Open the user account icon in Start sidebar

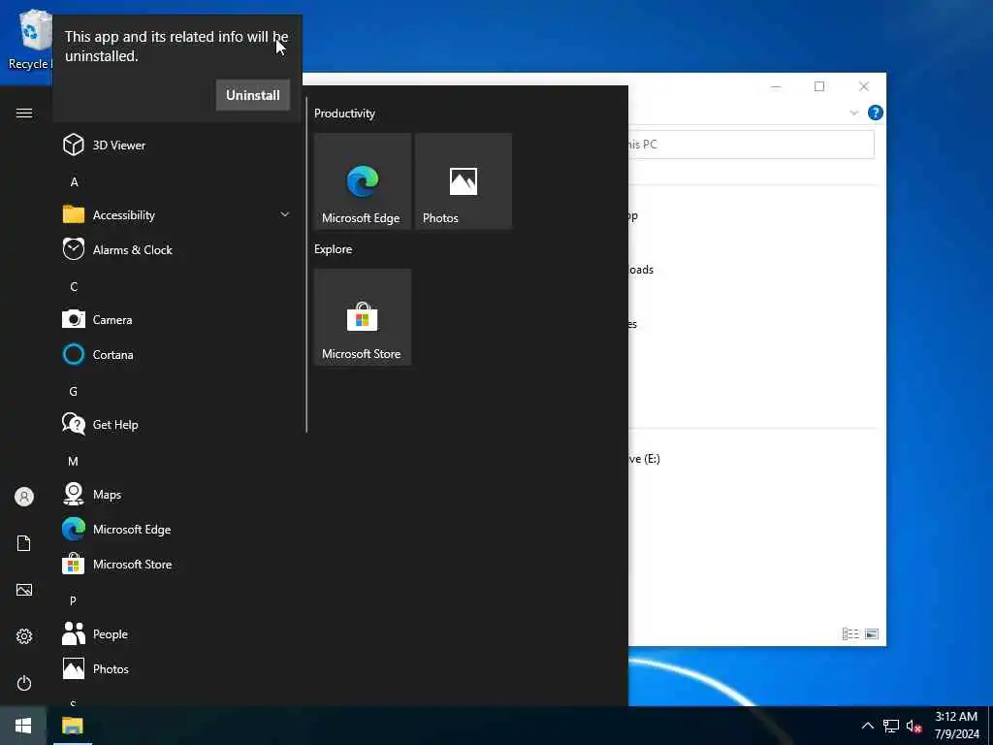[x=24, y=497]
